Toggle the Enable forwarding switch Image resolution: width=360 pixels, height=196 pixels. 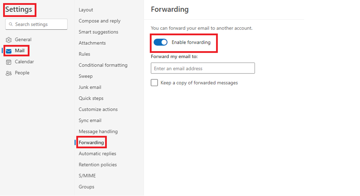click(x=161, y=42)
